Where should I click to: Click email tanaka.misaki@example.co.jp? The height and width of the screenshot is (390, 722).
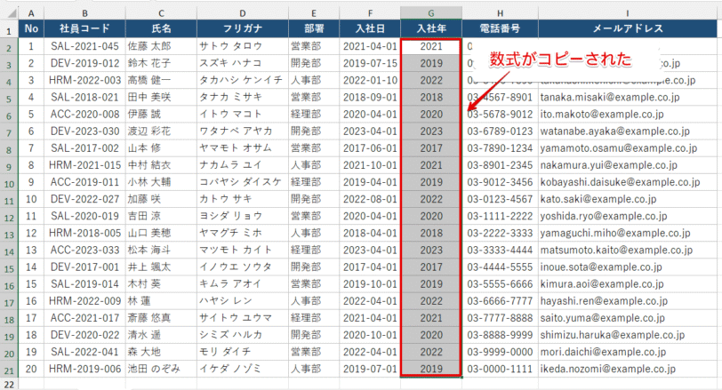click(627, 98)
